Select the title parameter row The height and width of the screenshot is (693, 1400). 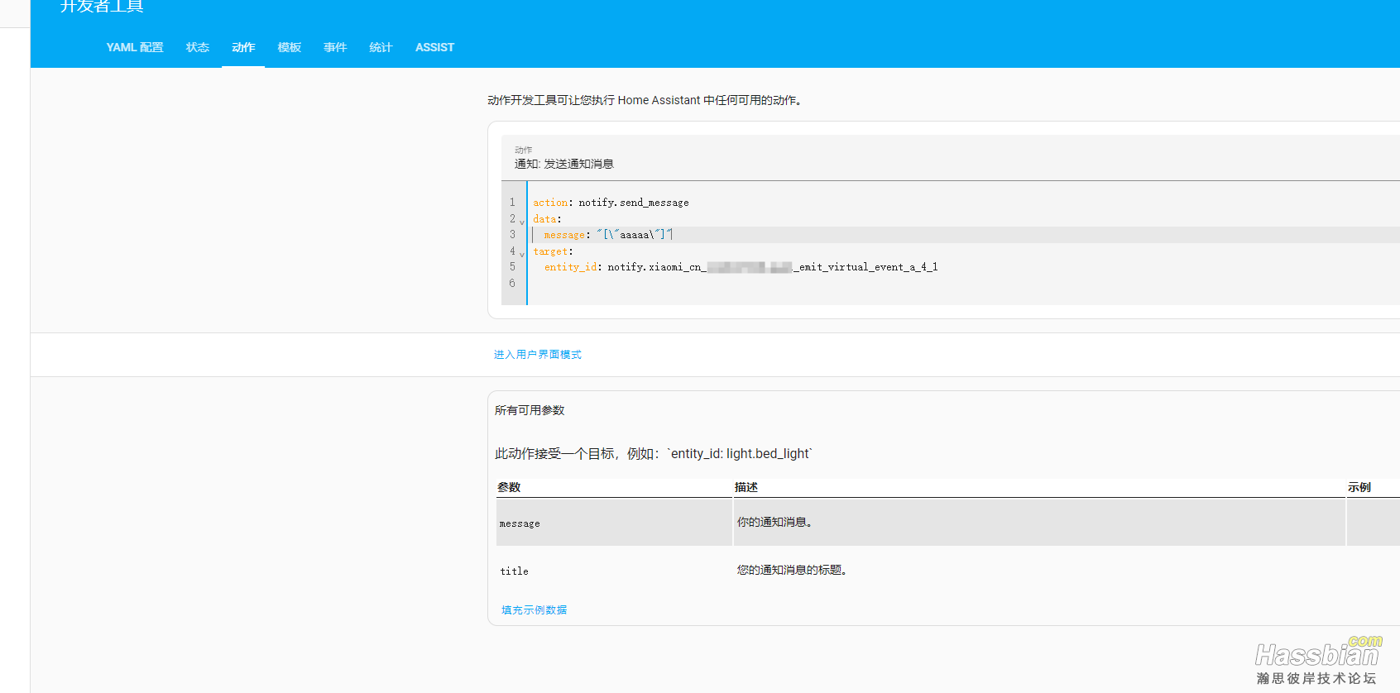pyautogui.click(x=948, y=571)
